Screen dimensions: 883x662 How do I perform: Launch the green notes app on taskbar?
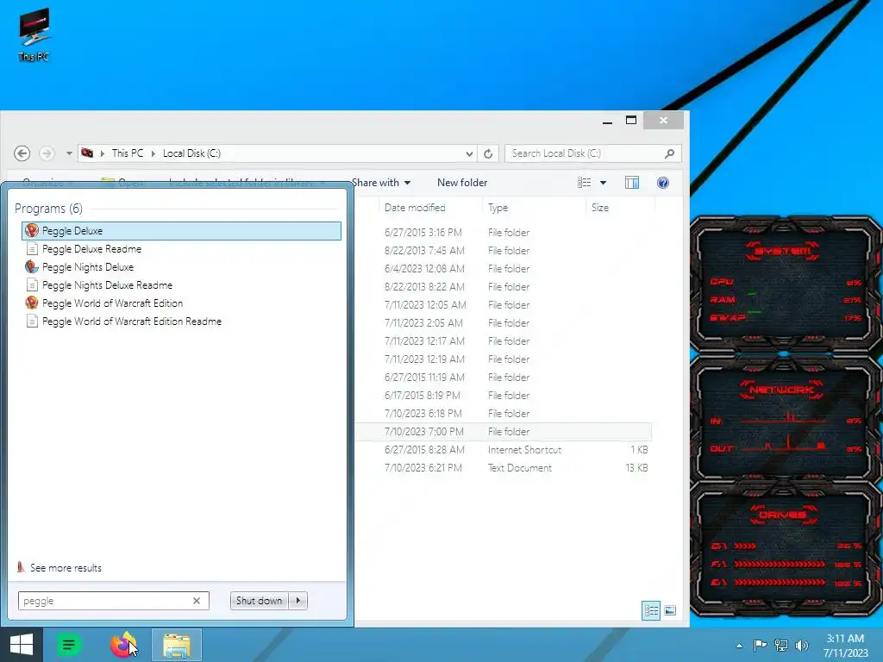68,645
